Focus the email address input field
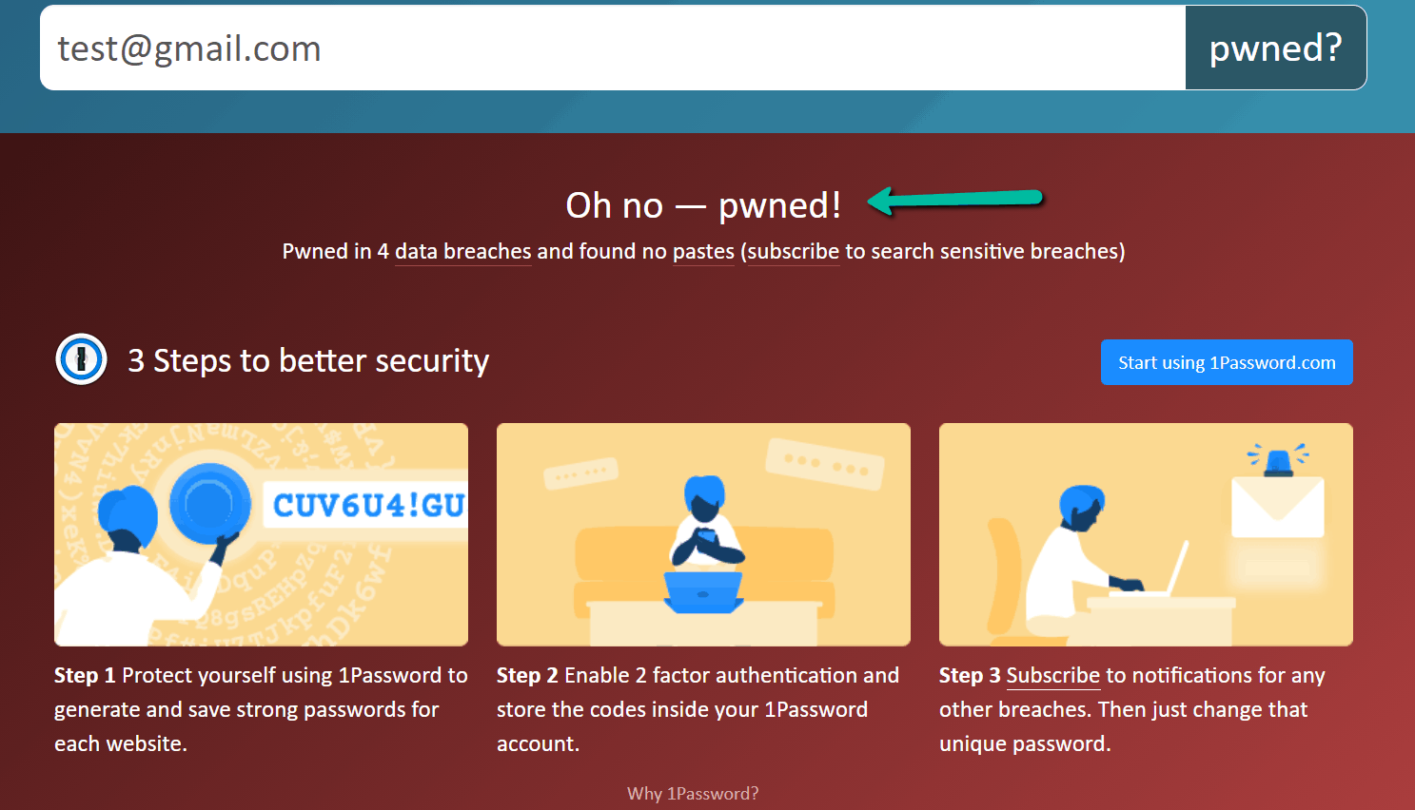Screen dimensions: 1415x810 click(613, 48)
